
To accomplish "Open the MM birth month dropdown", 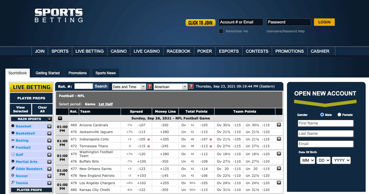I will click(x=307, y=160).
